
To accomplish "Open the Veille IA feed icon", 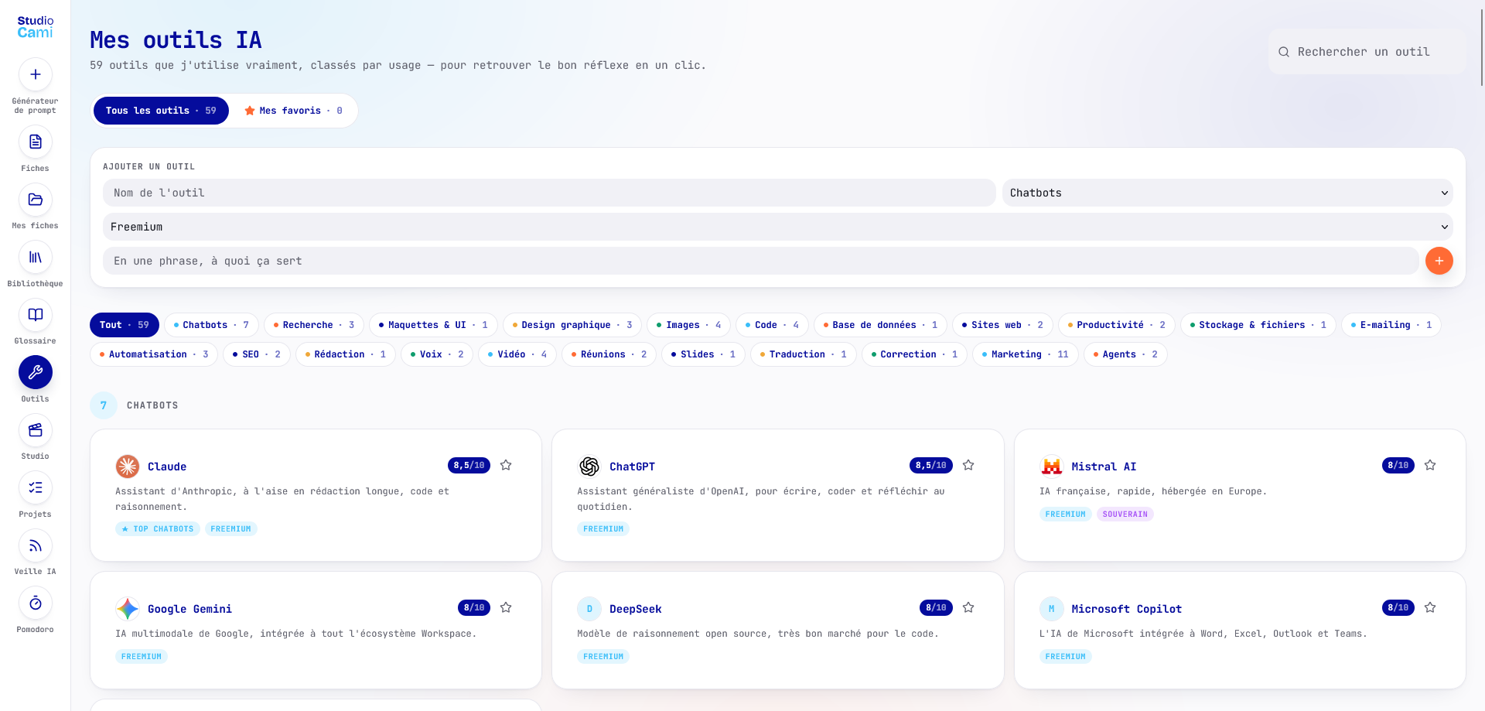I will [36, 545].
